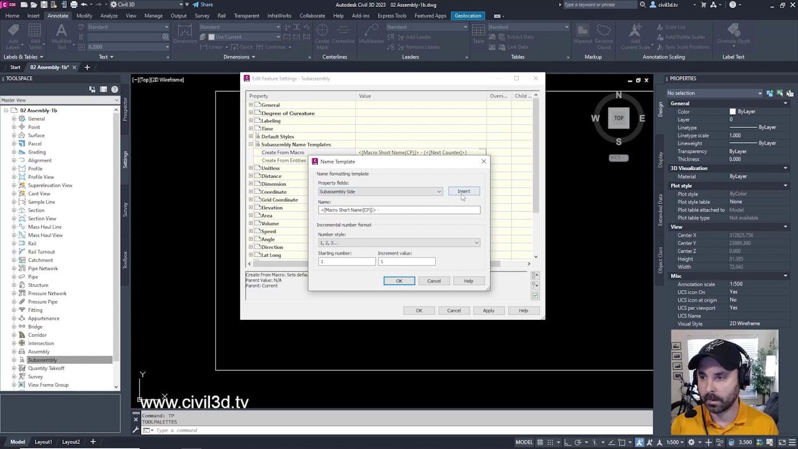
Task: Toggle ortho mode in the status bar
Action: tap(567, 442)
